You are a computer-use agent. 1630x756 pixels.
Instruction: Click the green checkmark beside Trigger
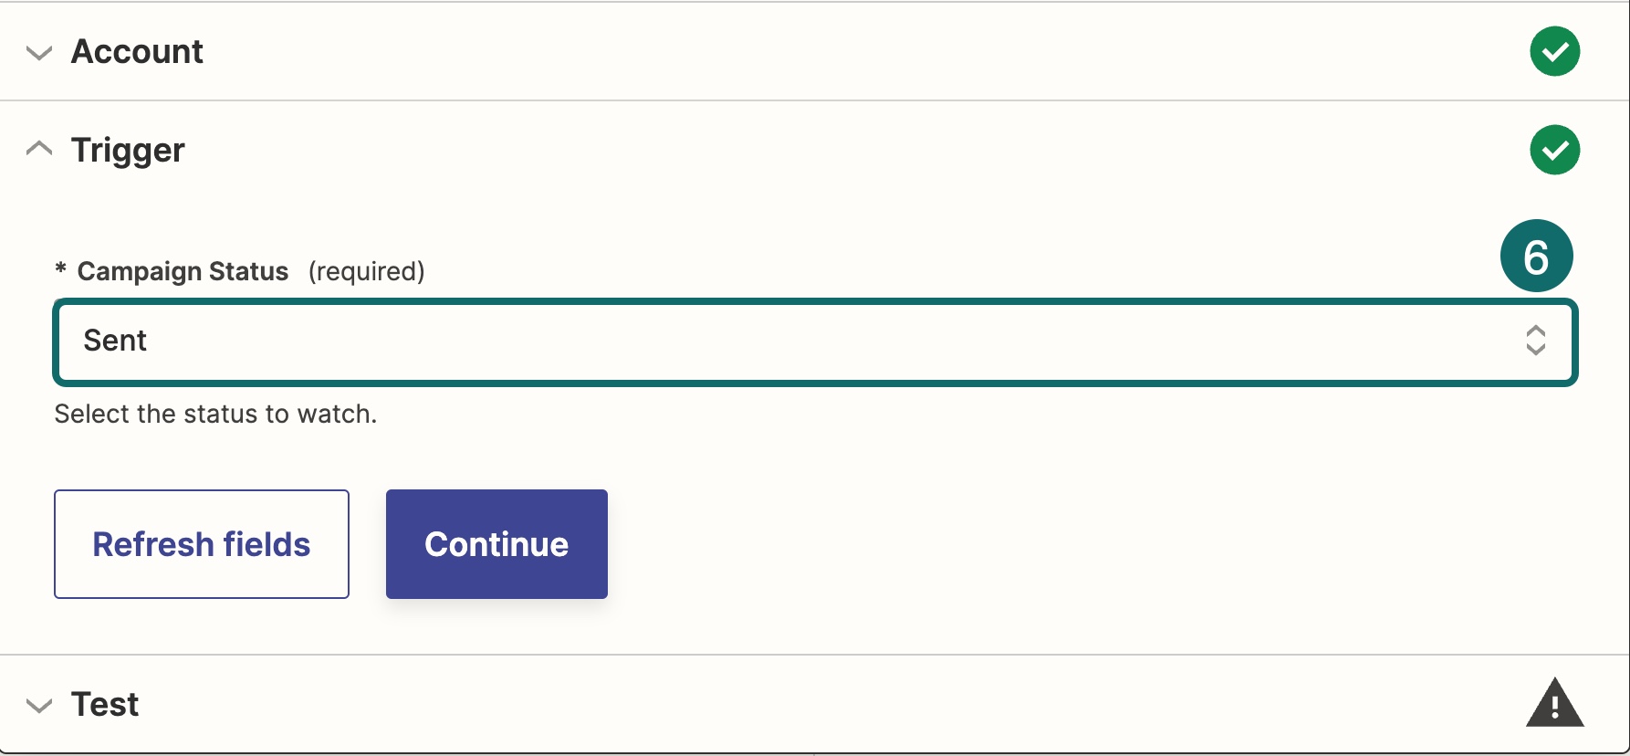(x=1554, y=150)
